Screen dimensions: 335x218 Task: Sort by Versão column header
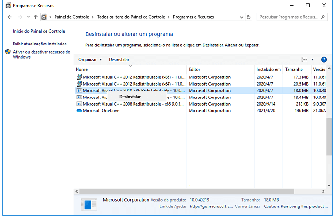point(319,69)
